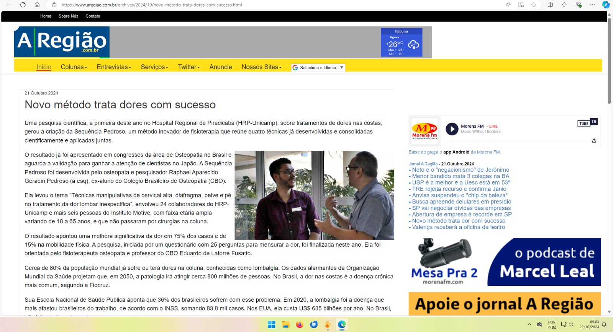Click the A Região site logo

[62, 42]
